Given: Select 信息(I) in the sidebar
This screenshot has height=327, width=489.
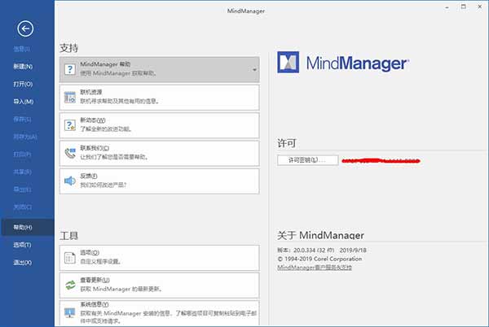Looking at the screenshot, I should click(x=21, y=49).
